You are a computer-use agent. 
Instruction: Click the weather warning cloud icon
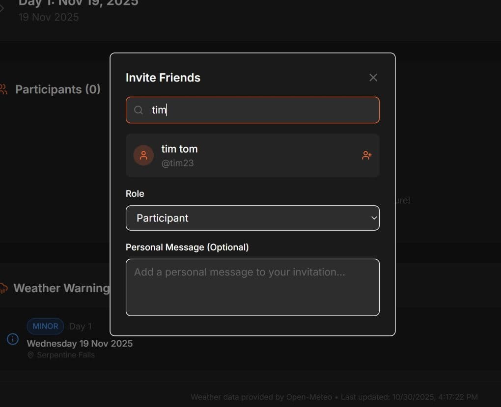pos(3,288)
